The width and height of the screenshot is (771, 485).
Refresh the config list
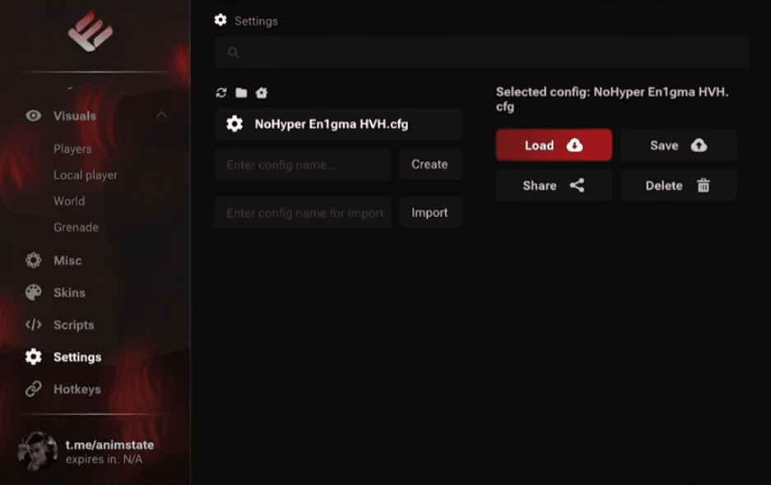pyautogui.click(x=221, y=93)
